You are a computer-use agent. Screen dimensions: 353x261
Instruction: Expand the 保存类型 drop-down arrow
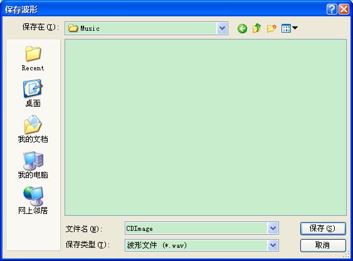[x=273, y=245]
